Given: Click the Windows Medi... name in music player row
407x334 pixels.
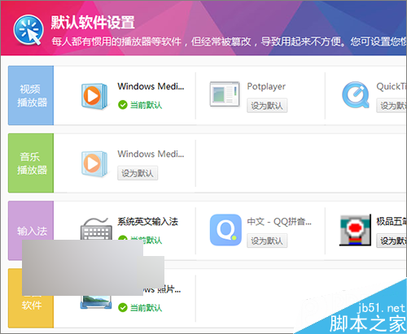Looking at the screenshot, I should tap(151, 154).
